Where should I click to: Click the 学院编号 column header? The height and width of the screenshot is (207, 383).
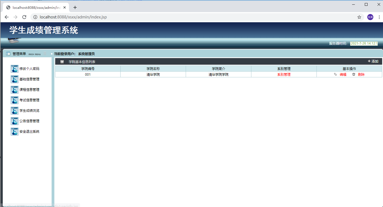tap(88, 69)
